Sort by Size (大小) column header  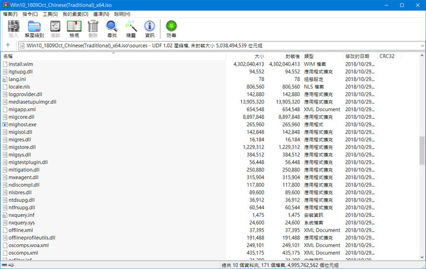[246, 56]
